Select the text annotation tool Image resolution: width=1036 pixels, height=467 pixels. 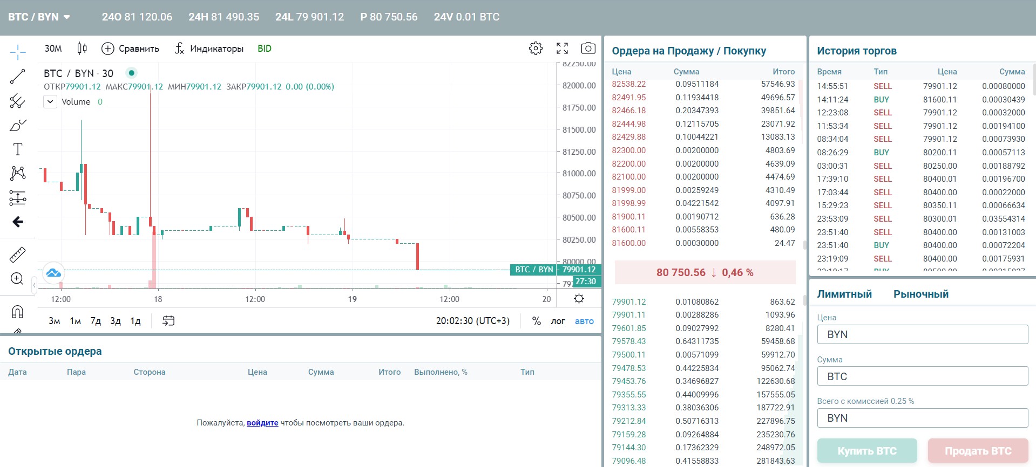click(x=18, y=149)
